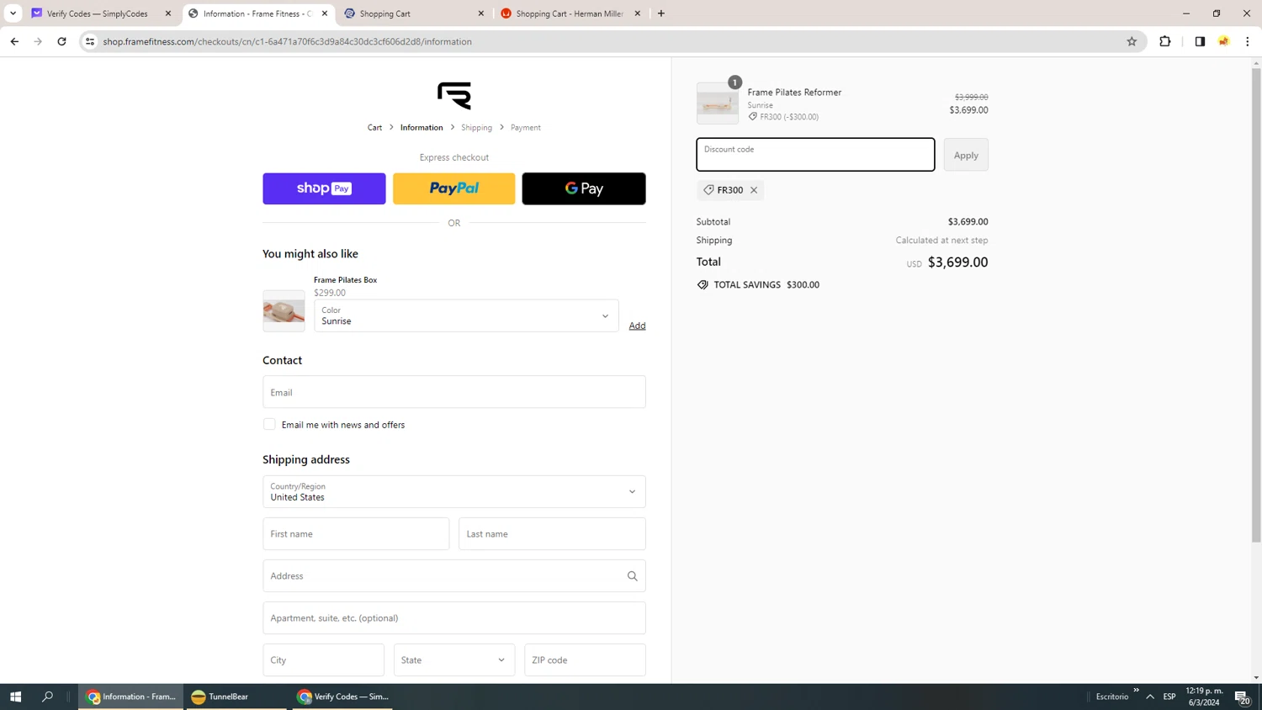This screenshot has width=1262, height=710.
Task: Close the Information Frame Fitness tab
Action: pos(325,13)
